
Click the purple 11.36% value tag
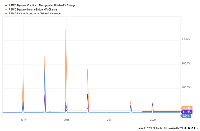[187, 112]
